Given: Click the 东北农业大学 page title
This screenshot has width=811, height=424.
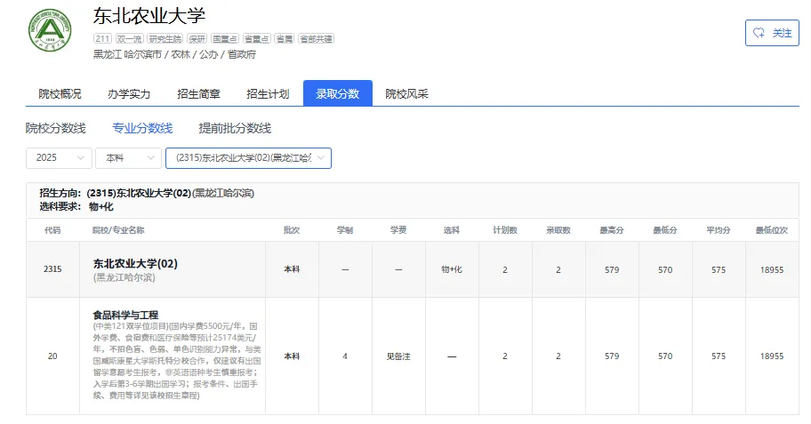Looking at the screenshot, I should coord(149,15).
